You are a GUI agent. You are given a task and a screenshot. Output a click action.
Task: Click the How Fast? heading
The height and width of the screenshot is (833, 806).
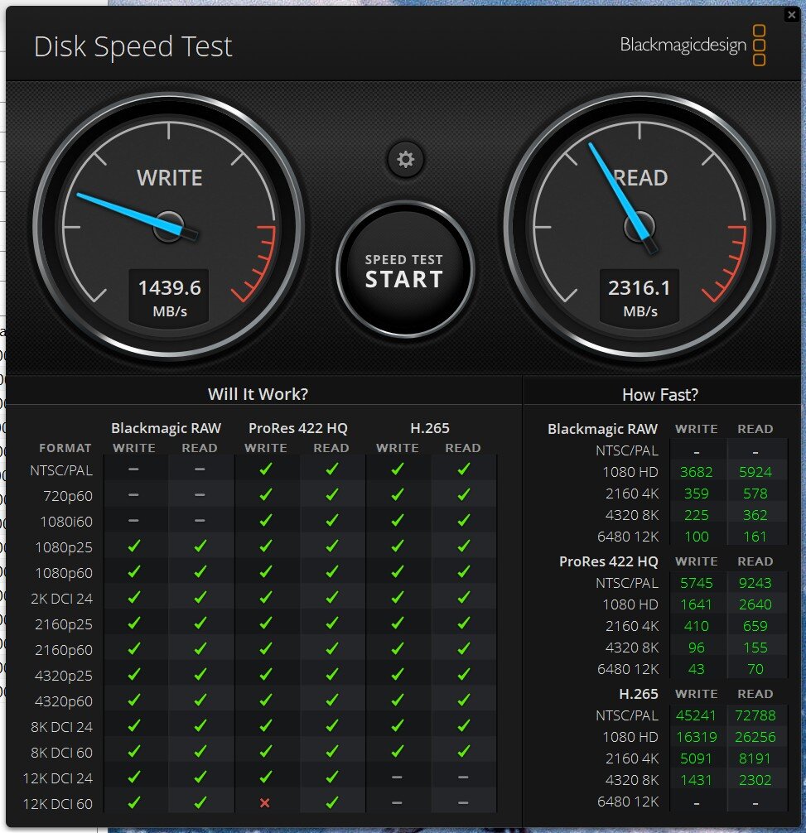point(660,394)
